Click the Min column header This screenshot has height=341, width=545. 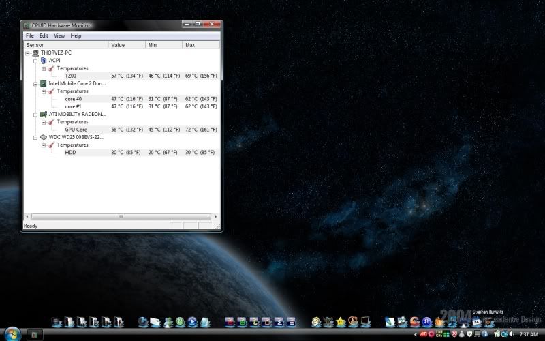tap(163, 45)
